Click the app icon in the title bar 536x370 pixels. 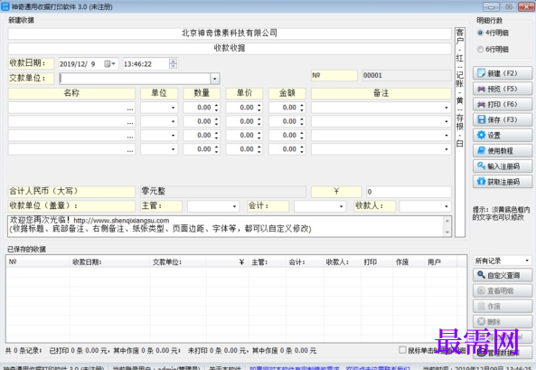(5, 6)
